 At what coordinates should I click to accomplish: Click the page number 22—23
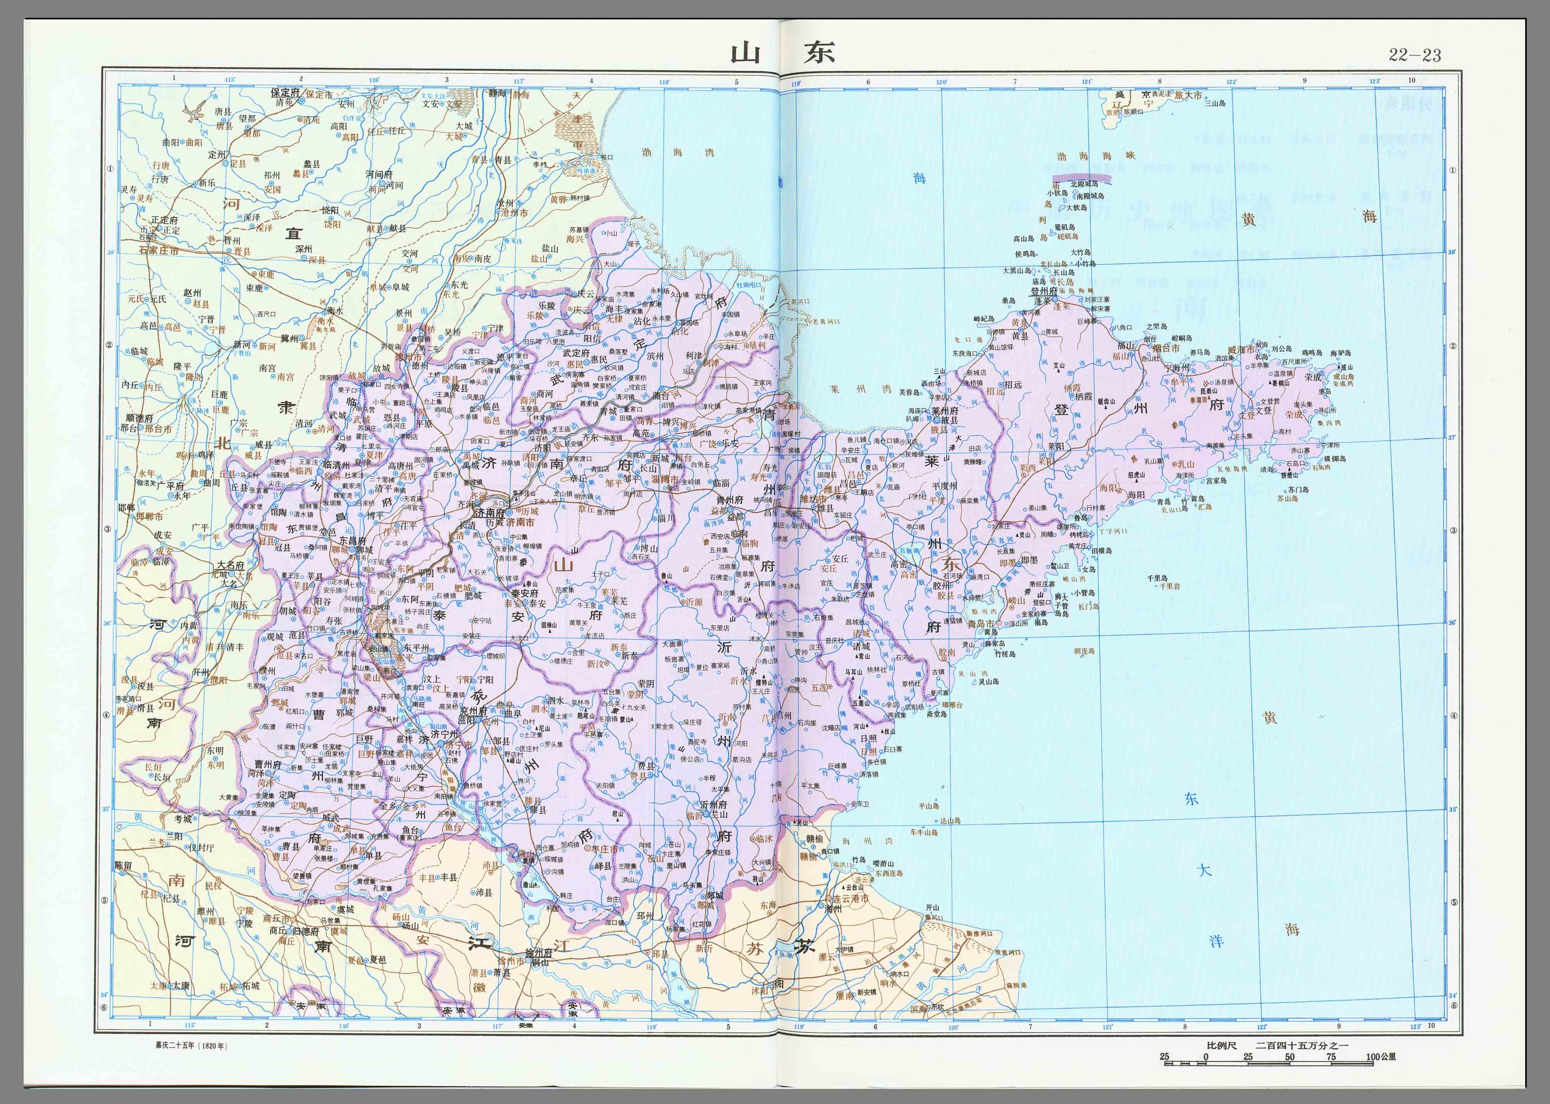[1415, 55]
